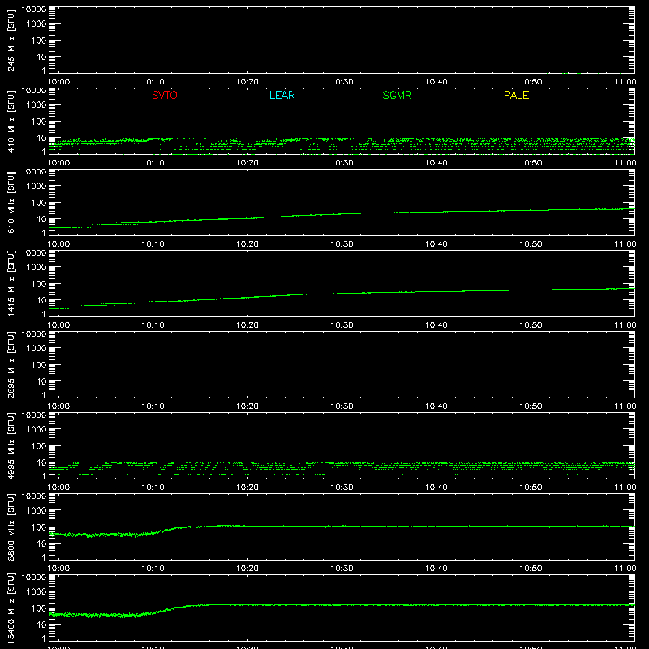Screen dimensions: 649x649
Task: Click the 610 MHz flux curve near 10:40
Action: (436, 212)
